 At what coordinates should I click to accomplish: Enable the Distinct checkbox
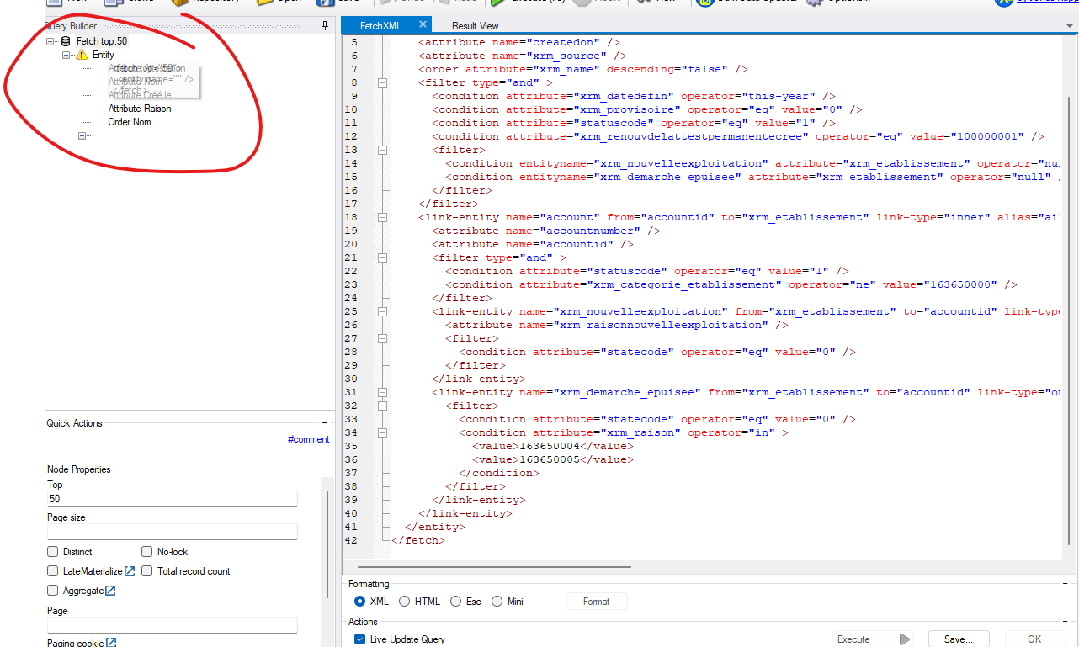(x=53, y=551)
